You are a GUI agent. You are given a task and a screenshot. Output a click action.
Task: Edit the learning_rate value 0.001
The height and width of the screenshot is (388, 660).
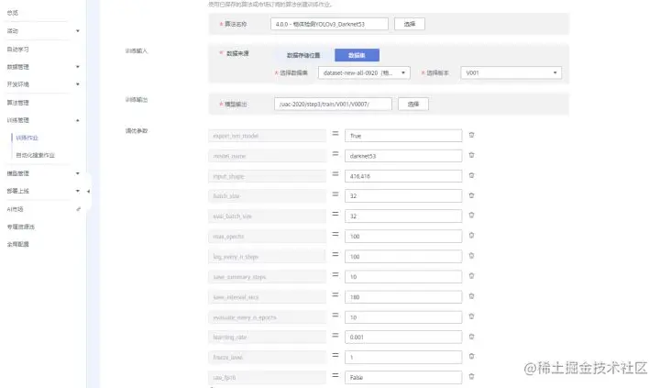(403, 337)
